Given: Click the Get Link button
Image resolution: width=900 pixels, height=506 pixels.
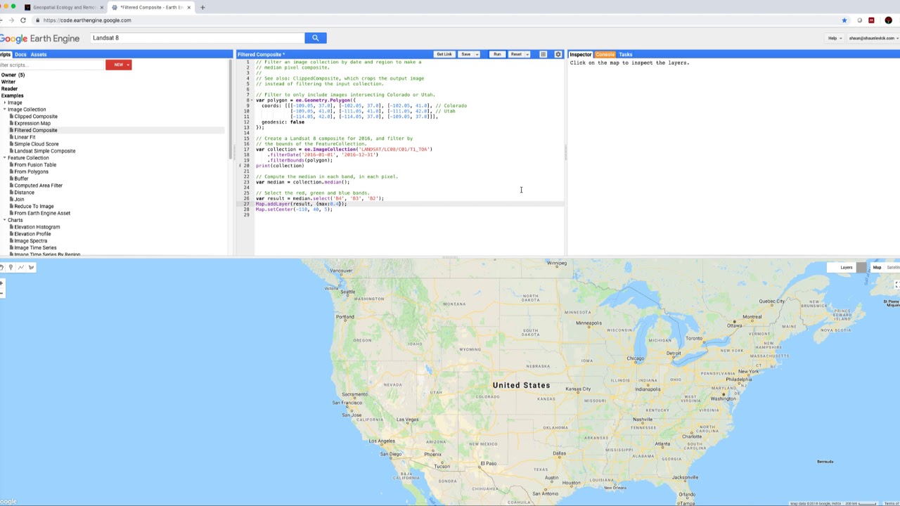Looking at the screenshot, I should [x=444, y=54].
